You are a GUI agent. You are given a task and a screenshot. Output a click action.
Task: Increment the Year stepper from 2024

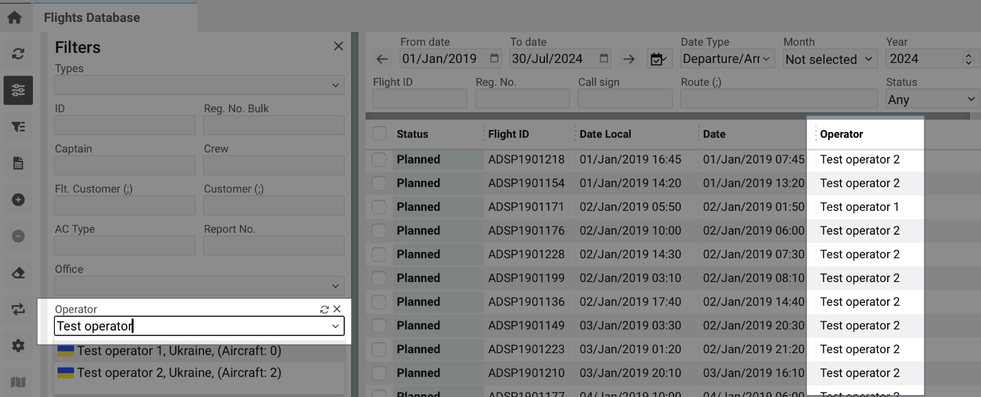click(x=969, y=55)
